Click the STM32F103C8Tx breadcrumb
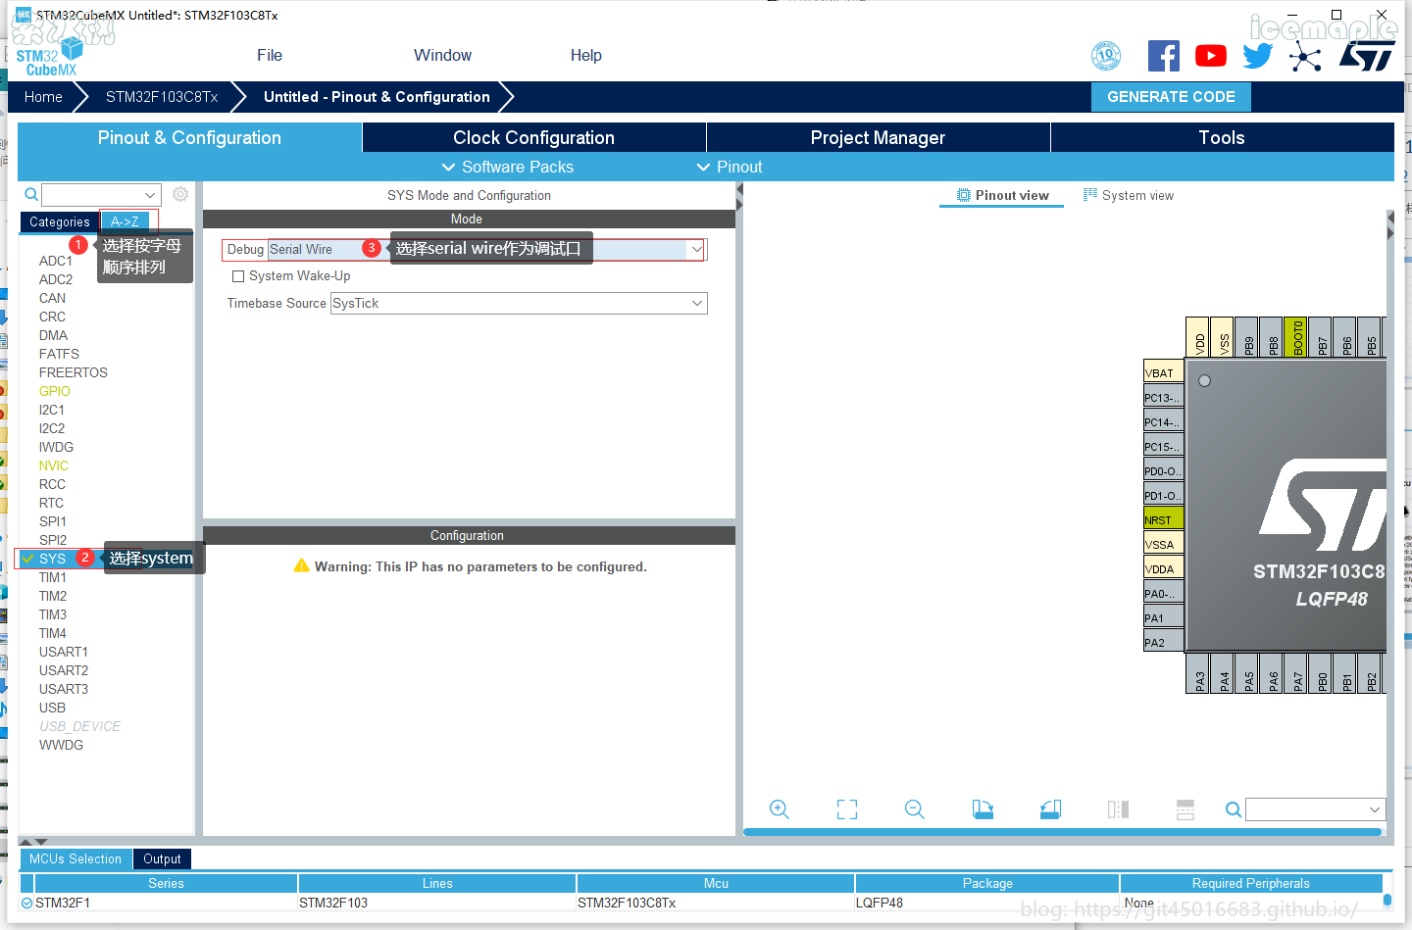The image size is (1412, 930). coord(162,97)
